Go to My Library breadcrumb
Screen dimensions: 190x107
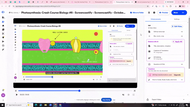[14, 12]
